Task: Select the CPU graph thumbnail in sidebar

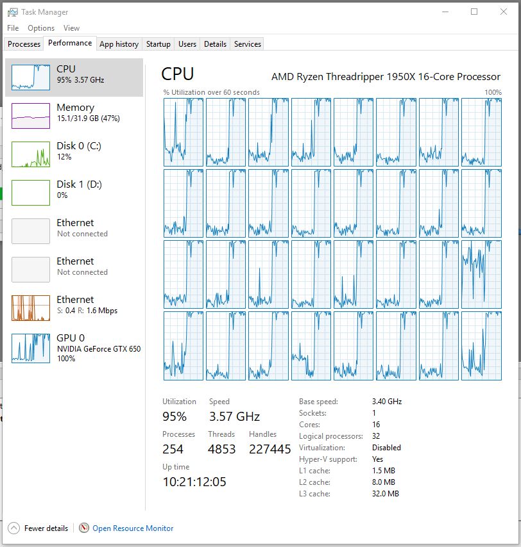Action: coord(31,78)
